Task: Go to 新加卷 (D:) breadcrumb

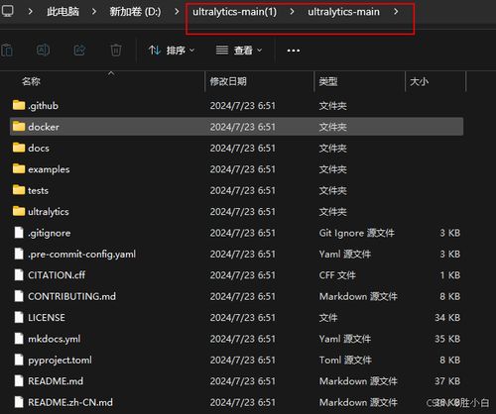Action: (135, 12)
